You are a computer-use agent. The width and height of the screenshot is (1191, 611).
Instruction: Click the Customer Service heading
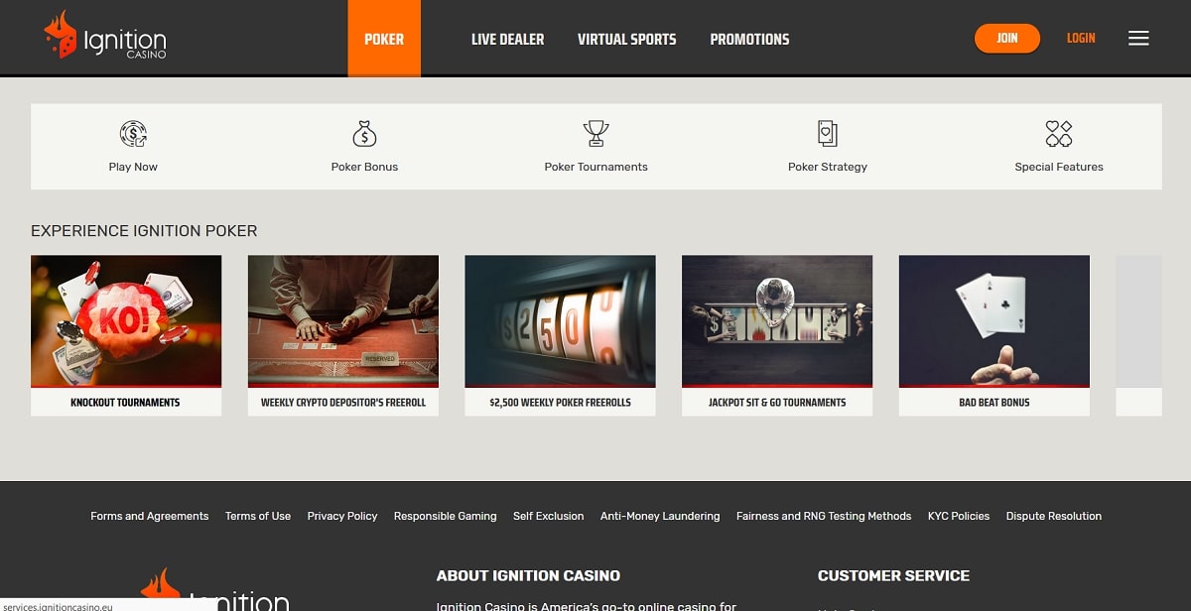click(x=893, y=575)
